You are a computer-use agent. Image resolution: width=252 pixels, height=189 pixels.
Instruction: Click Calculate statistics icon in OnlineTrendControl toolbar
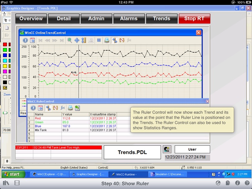[x=129, y=40]
